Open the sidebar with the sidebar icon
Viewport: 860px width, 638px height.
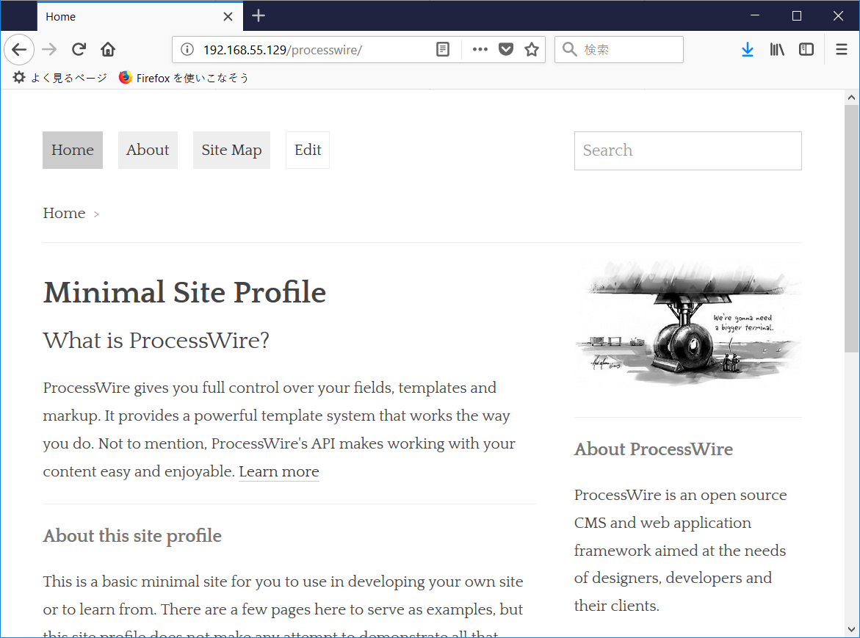806,49
